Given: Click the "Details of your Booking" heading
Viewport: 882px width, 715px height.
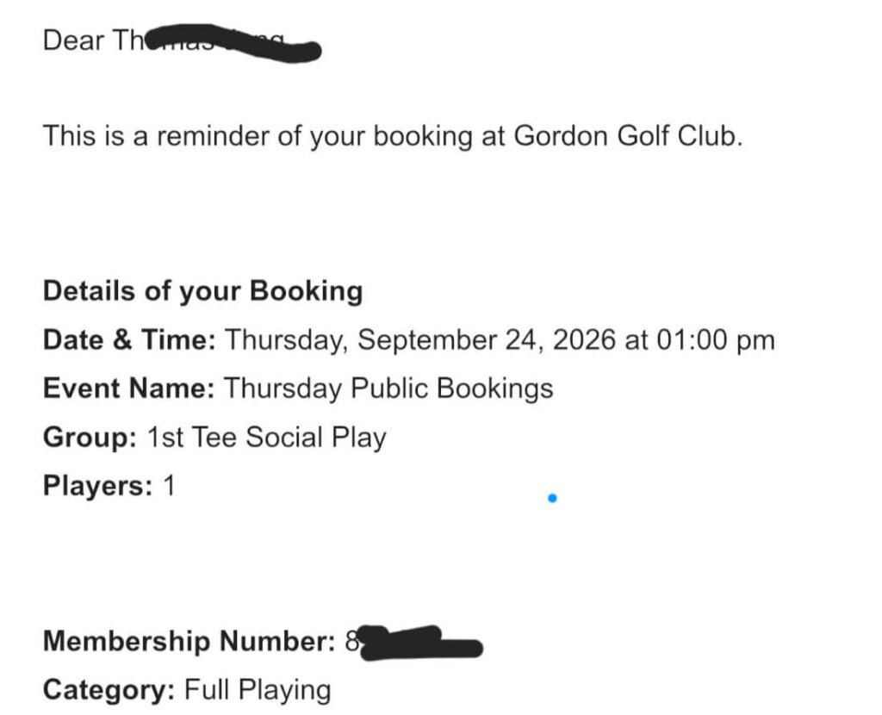Looking at the screenshot, I should click(203, 291).
